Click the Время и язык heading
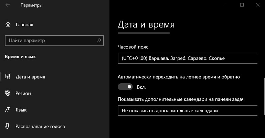The width and height of the screenshot is (265, 138). click(20, 56)
